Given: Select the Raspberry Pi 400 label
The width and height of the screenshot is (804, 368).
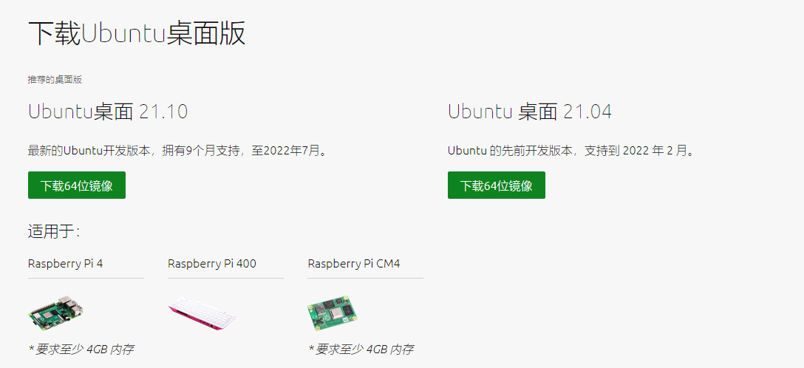Looking at the screenshot, I should (x=212, y=264).
